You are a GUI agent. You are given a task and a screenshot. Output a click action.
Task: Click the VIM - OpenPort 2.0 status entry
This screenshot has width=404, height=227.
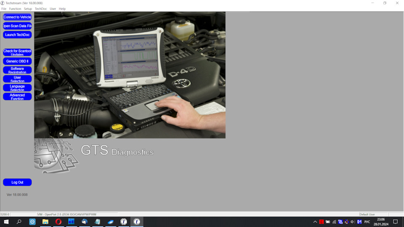77,214
